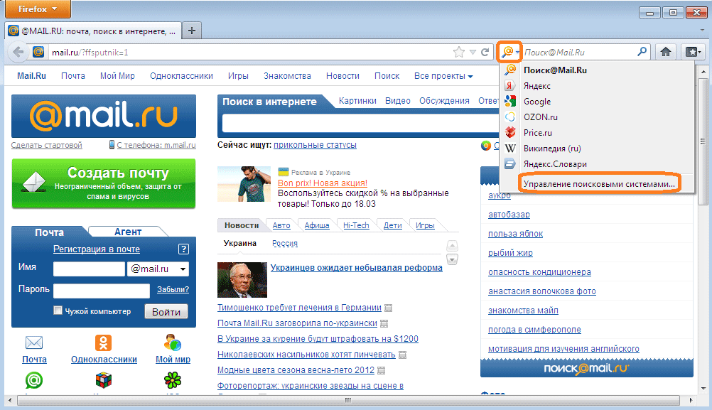Click the Поиск@Mail.Ru toolbar search box
The height and width of the screenshot is (410, 712).
[580, 52]
